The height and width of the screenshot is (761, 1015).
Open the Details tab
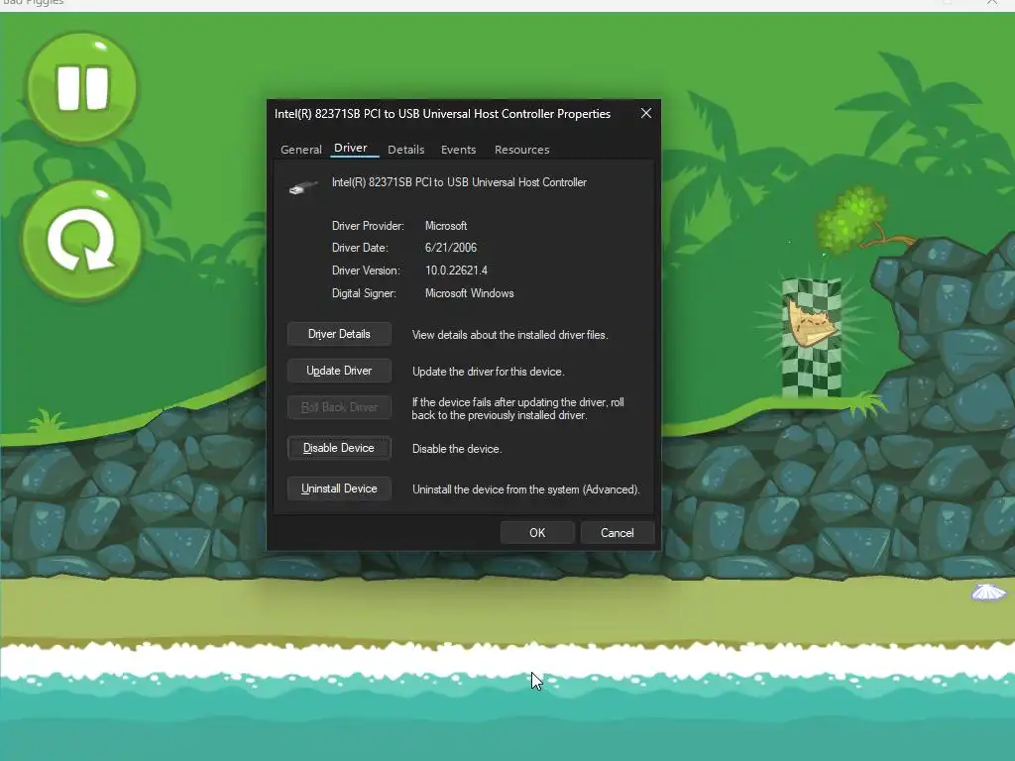point(405,150)
